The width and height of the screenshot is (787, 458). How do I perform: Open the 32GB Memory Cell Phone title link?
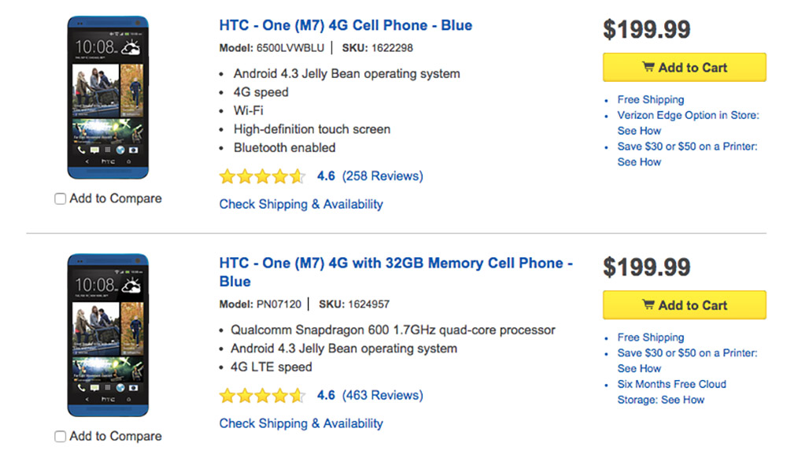[x=395, y=263]
